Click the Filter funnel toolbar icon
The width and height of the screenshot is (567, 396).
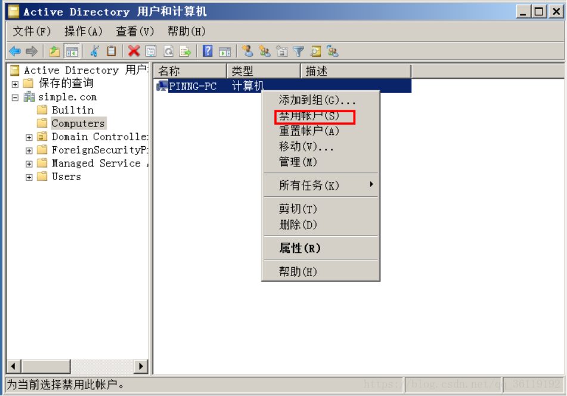click(298, 52)
